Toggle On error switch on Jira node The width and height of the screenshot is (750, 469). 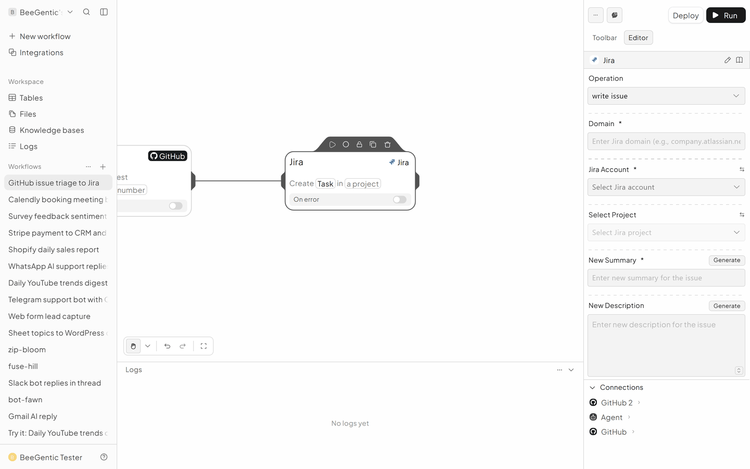399,200
